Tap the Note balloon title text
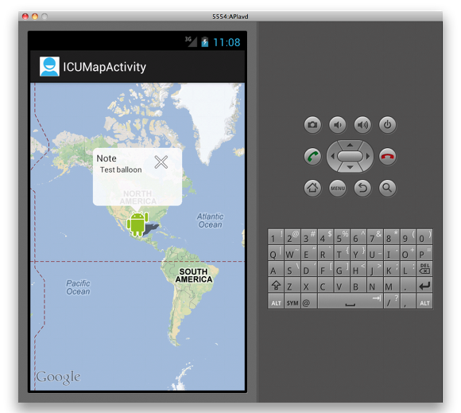This screenshot has width=461, height=413. (107, 158)
